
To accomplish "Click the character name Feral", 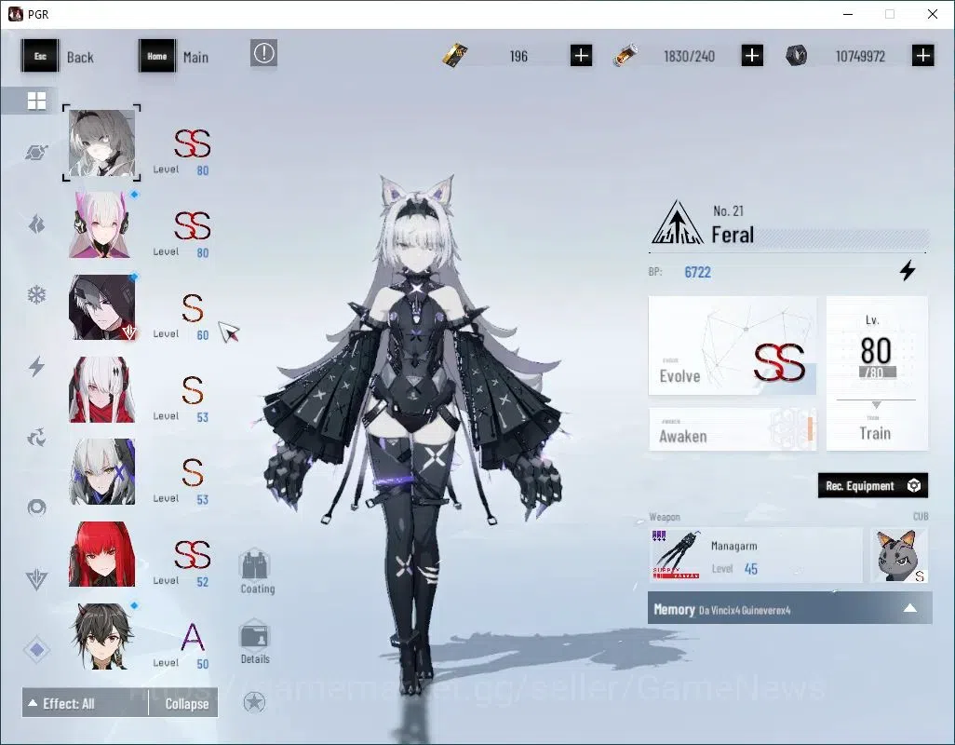I will (x=733, y=235).
